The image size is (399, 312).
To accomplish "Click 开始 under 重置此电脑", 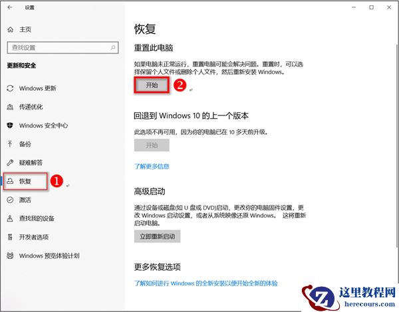I will [x=152, y=85].
